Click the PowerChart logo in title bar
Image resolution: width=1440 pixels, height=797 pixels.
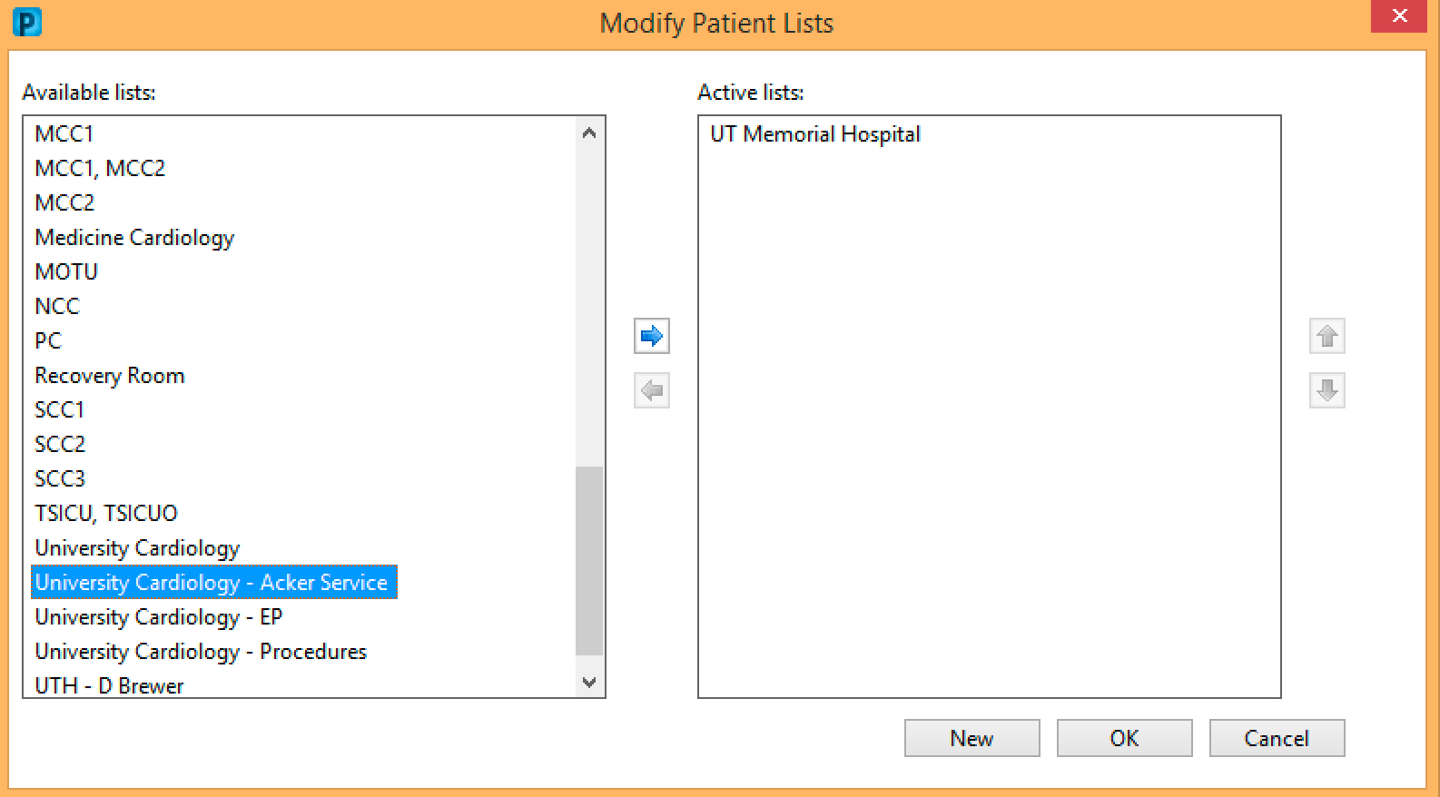tap(27, 22)
